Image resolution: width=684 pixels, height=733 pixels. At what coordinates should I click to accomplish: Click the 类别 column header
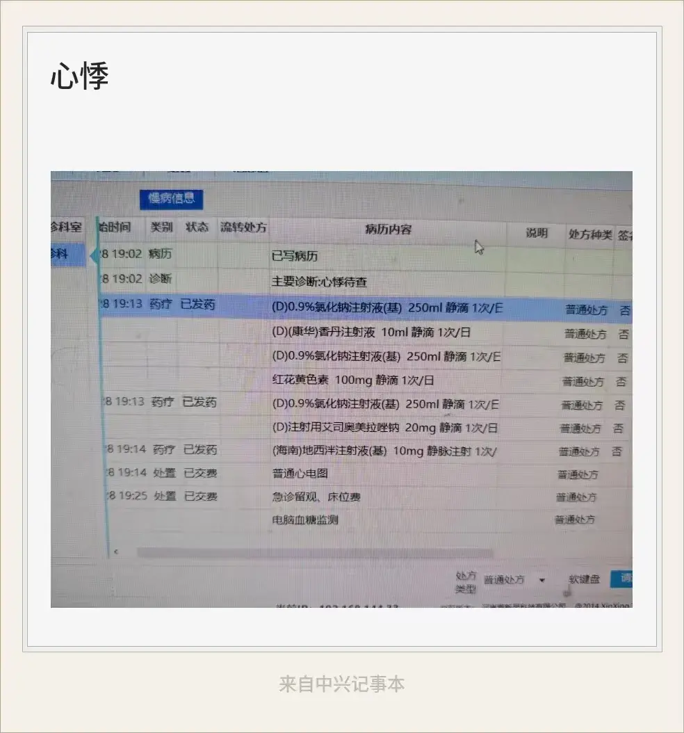[x=161, y=227]
